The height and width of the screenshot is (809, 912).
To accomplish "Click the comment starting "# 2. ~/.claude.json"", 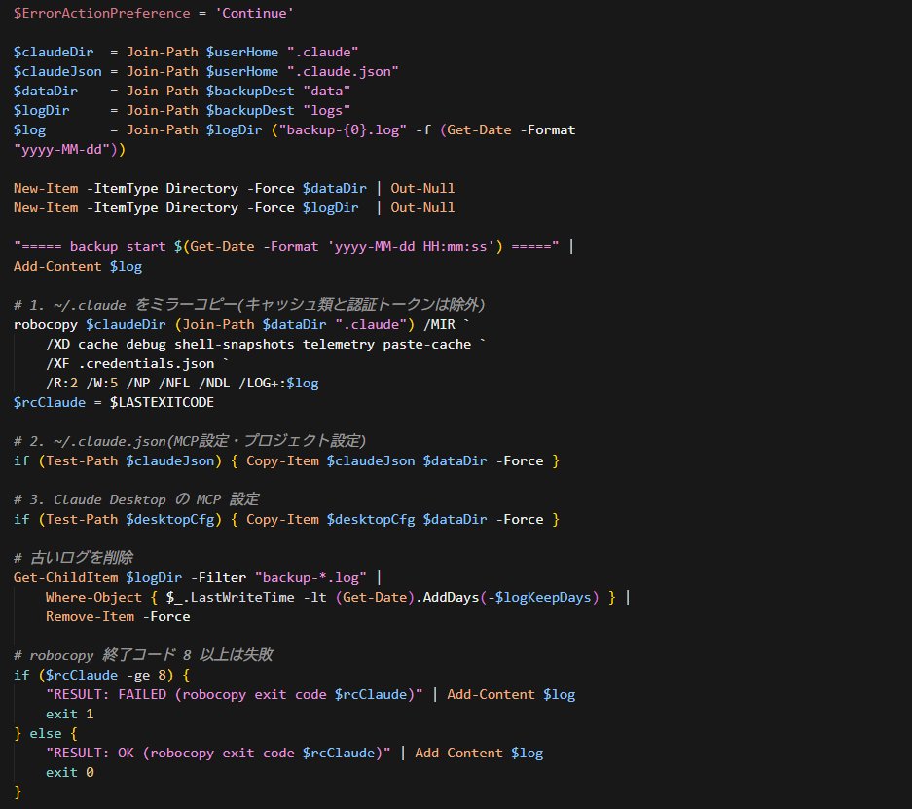I will [x=190, y=441].
